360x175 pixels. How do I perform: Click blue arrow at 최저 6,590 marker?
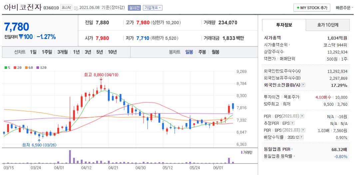click(x=39, y=141)
